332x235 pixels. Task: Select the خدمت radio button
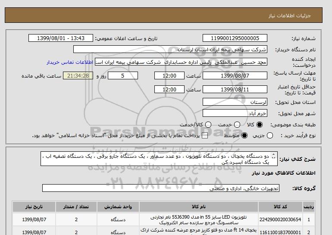pyautogui.click(x=237, y=125)
